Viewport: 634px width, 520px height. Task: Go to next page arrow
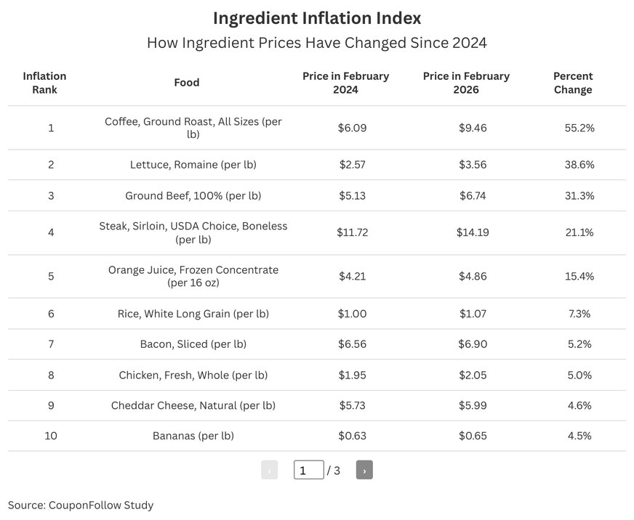(x=364, y=470)
